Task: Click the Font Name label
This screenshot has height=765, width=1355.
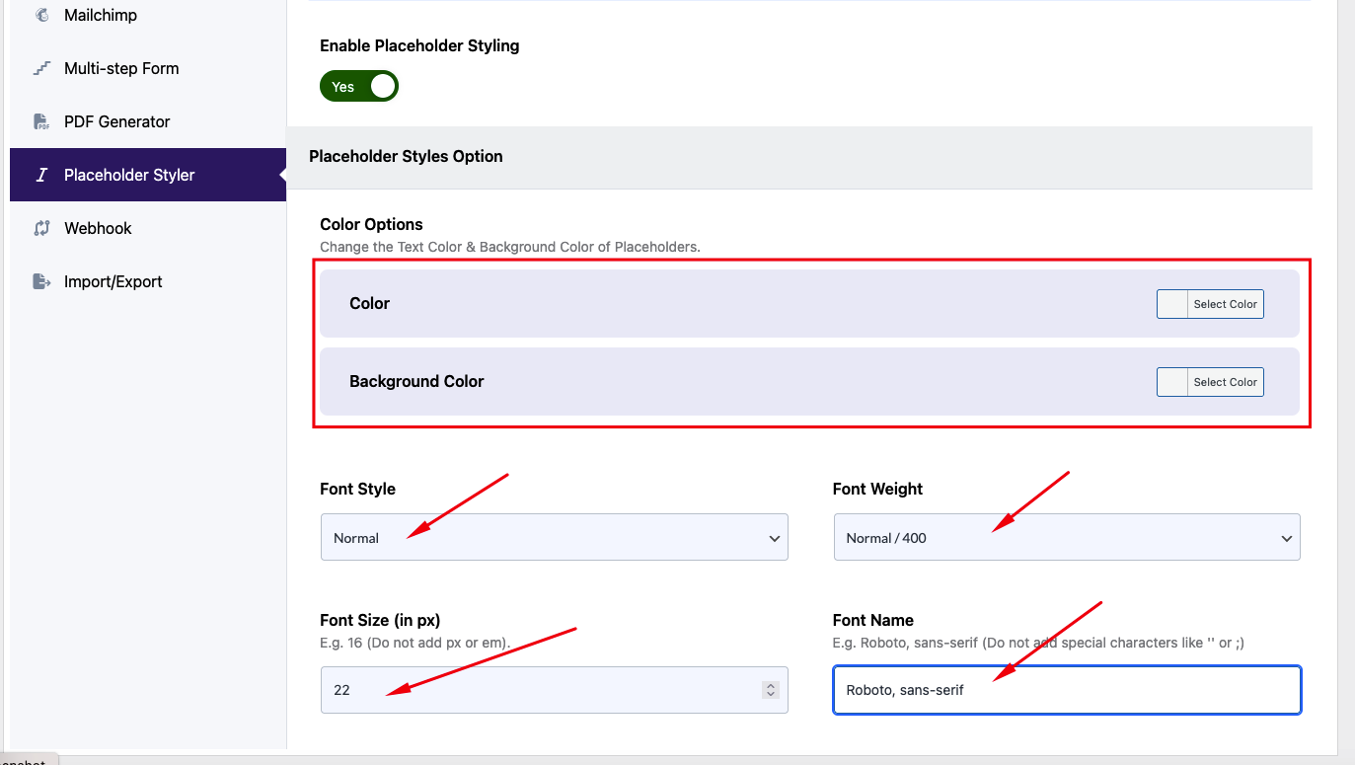Action: [x=873, y=620]
